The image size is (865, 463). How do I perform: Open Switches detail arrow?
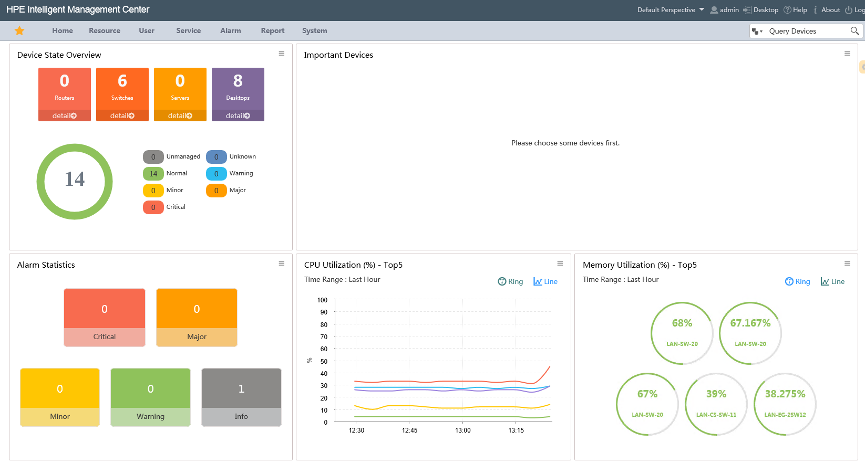tap(131, 115)
